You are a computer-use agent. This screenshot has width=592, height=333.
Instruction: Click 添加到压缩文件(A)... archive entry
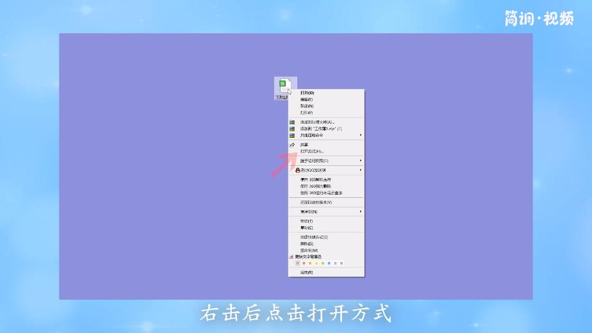[x=326, y=122]
